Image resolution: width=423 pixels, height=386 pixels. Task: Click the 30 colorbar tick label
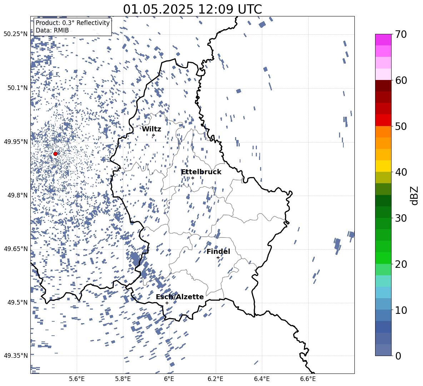(x=401, y=218)
